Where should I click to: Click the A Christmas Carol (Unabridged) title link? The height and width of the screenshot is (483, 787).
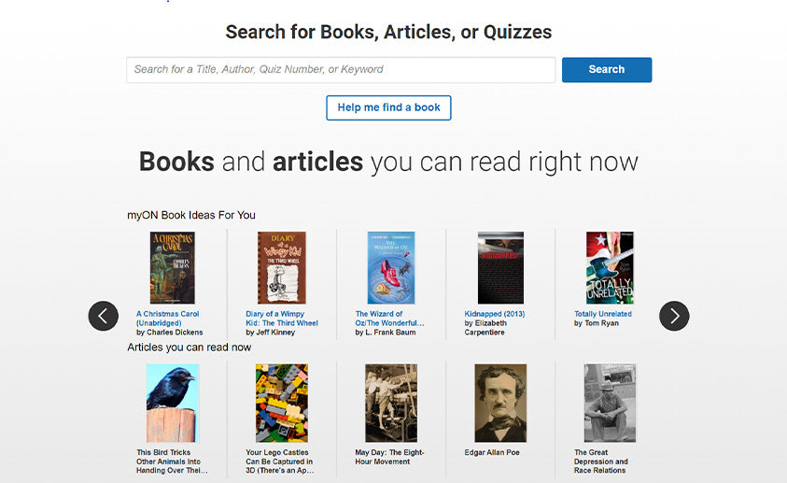point(168,319)
